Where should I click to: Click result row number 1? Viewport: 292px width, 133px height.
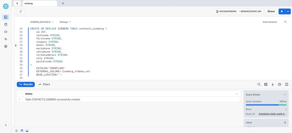point(19,99)
